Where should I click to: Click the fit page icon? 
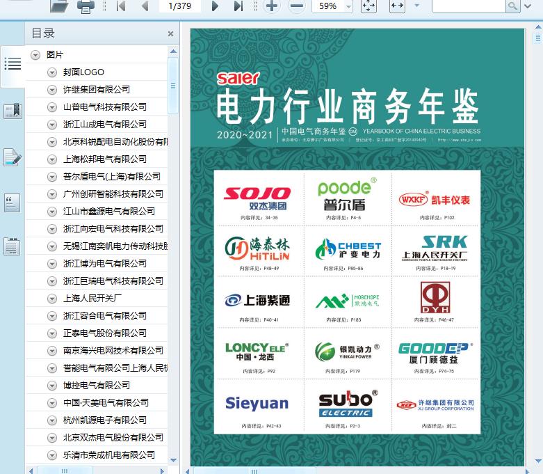tap(368, 6)
